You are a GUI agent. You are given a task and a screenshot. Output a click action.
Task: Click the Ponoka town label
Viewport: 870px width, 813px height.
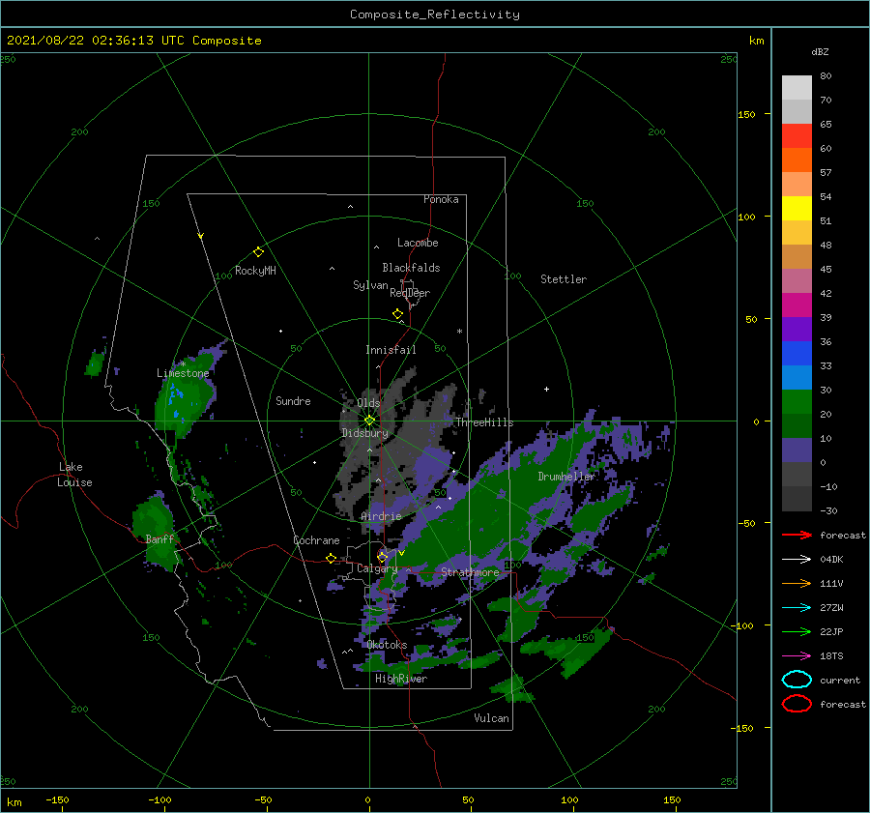(441, 200)
